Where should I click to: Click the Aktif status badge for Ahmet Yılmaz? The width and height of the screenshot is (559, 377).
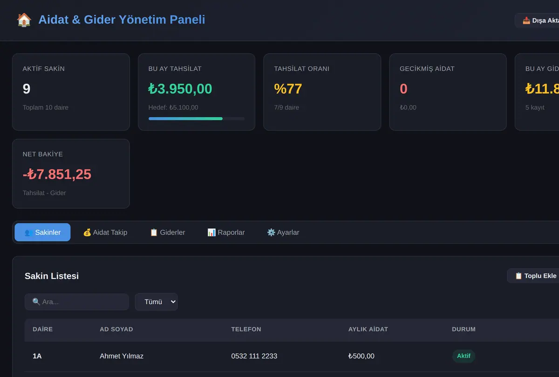coord(464,356)
